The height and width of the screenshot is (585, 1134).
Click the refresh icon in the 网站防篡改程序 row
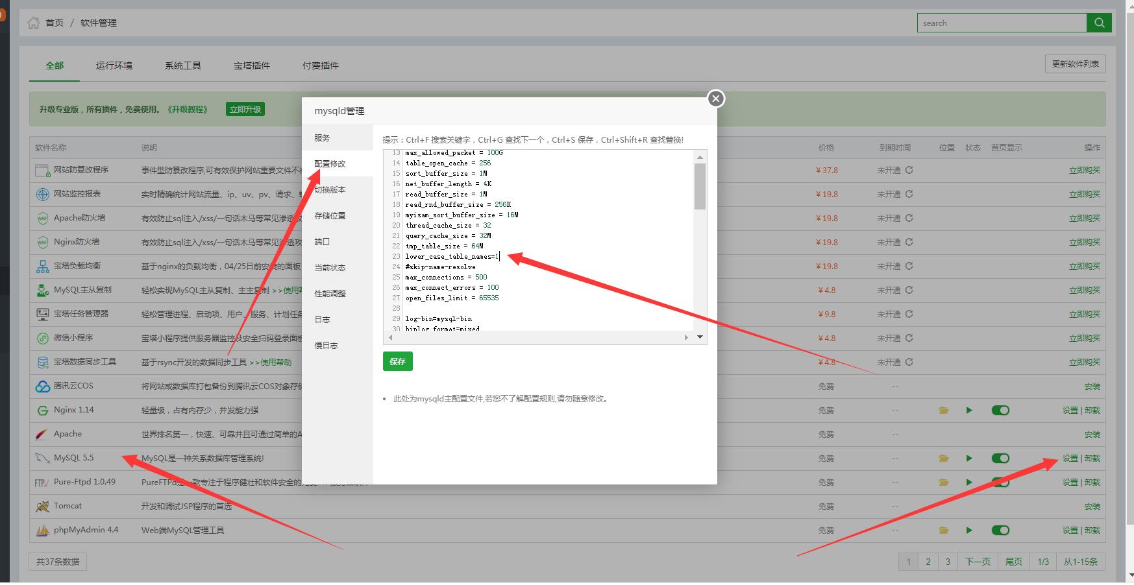click(x=909, y=171)
